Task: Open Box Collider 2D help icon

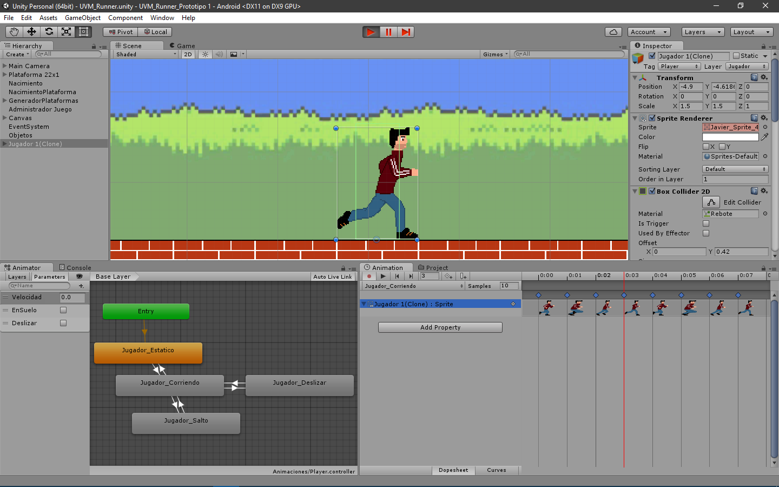Action: [754, 191]
